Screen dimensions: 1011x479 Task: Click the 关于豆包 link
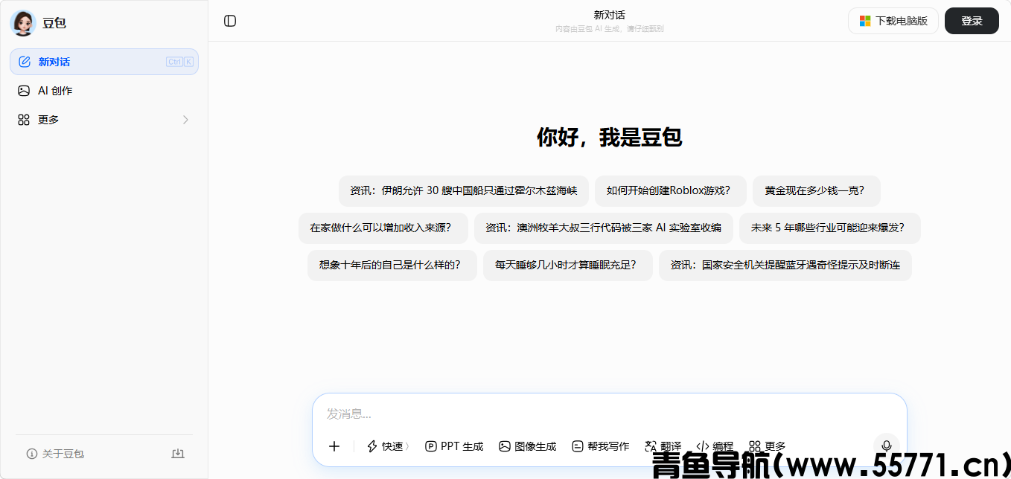click(55, 454)
